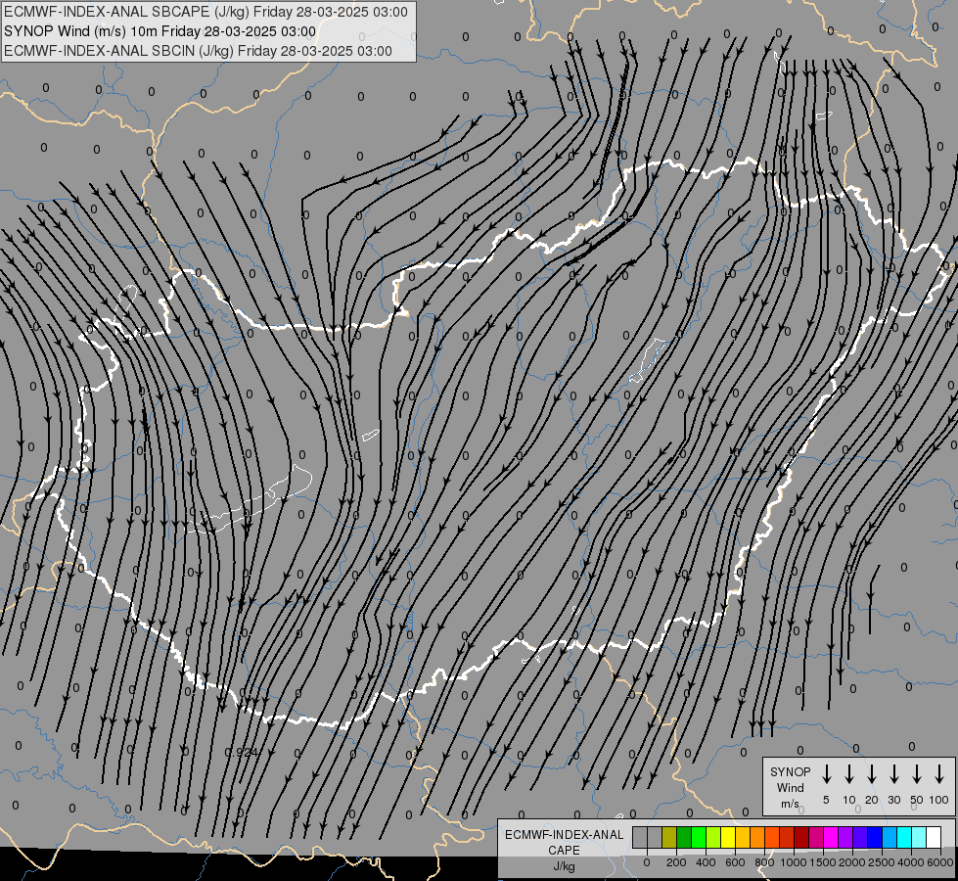Image resolution: width=958 pixels, height=881 pixels.
Task: Click the number 100 in wind legend
Action: [939, 800]
